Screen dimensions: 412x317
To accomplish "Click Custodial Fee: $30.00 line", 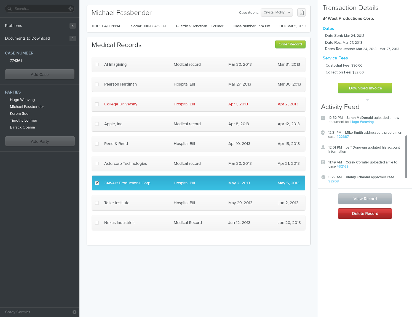I will pos(344,65).
